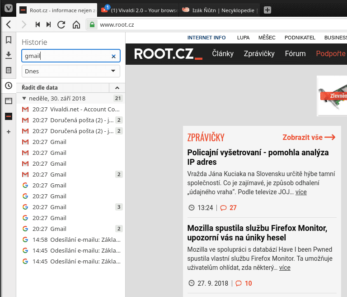This screenshot has width=347, height=297.
Task: Open 14:58 Odesílání e-mailu history entry
Action: click(x=71, y=240)
